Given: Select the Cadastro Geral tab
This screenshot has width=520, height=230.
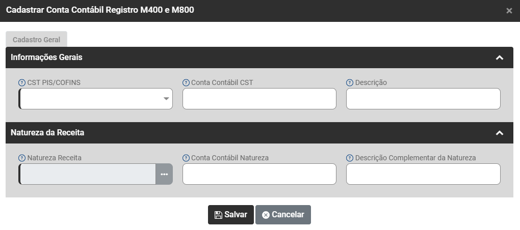Looking at the screenshot, I should [36, 39].
